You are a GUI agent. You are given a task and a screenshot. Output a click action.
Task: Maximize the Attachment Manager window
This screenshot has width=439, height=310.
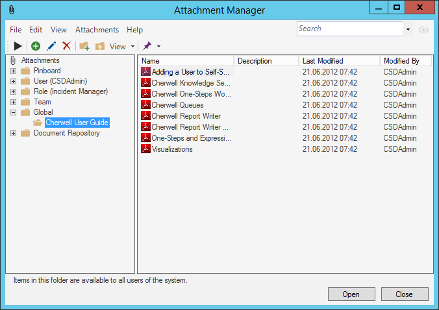(396, 7)
